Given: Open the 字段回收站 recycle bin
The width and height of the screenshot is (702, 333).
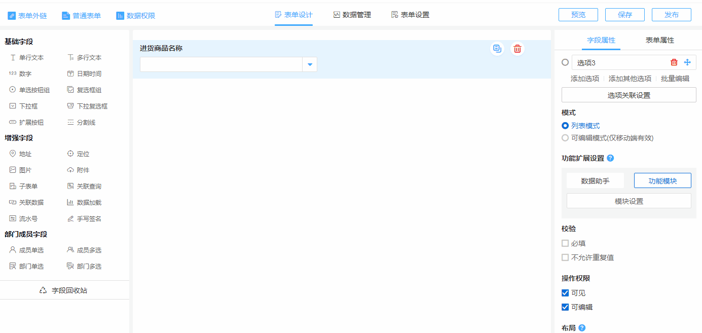Looking at the screenshot, I should [64, 290].
